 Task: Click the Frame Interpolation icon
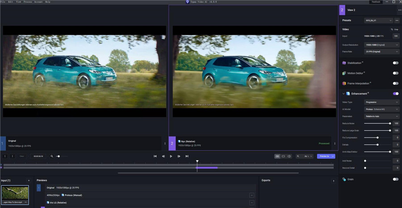[x=344, y=83]
